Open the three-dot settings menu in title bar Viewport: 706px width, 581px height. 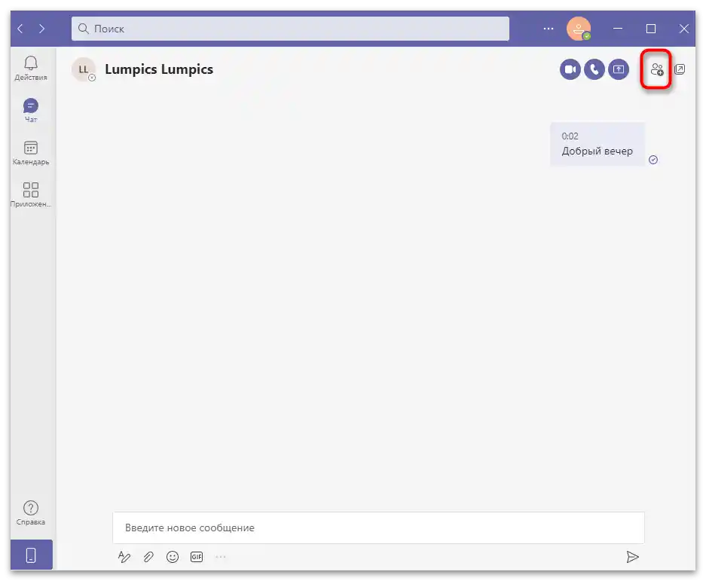548,29
